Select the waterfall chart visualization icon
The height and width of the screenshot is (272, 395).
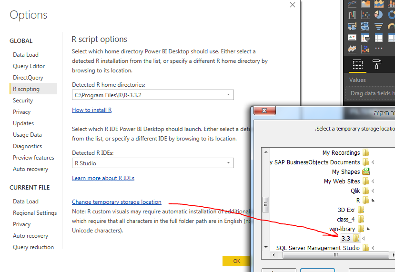(352, 15)
